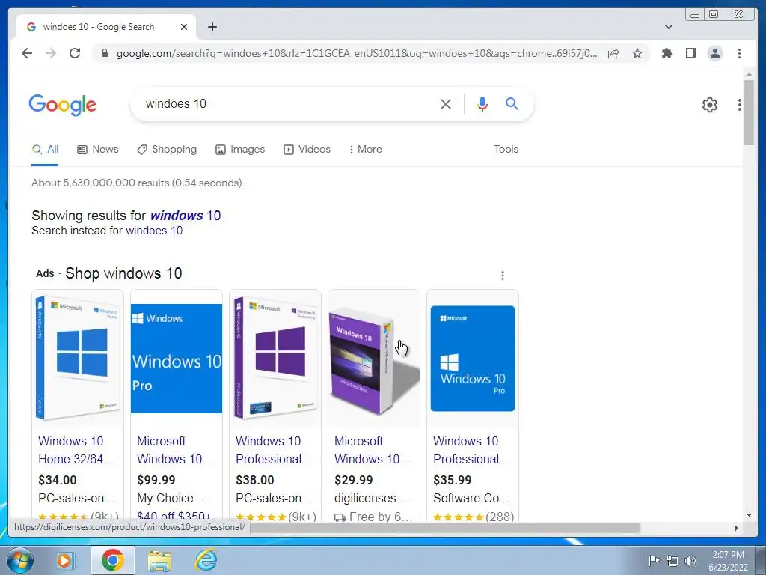Click the address bar URL

tap(357, 53)
